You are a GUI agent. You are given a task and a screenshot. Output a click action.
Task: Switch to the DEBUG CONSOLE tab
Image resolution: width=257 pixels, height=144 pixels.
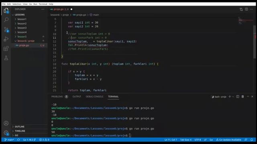tap(95, 97)
